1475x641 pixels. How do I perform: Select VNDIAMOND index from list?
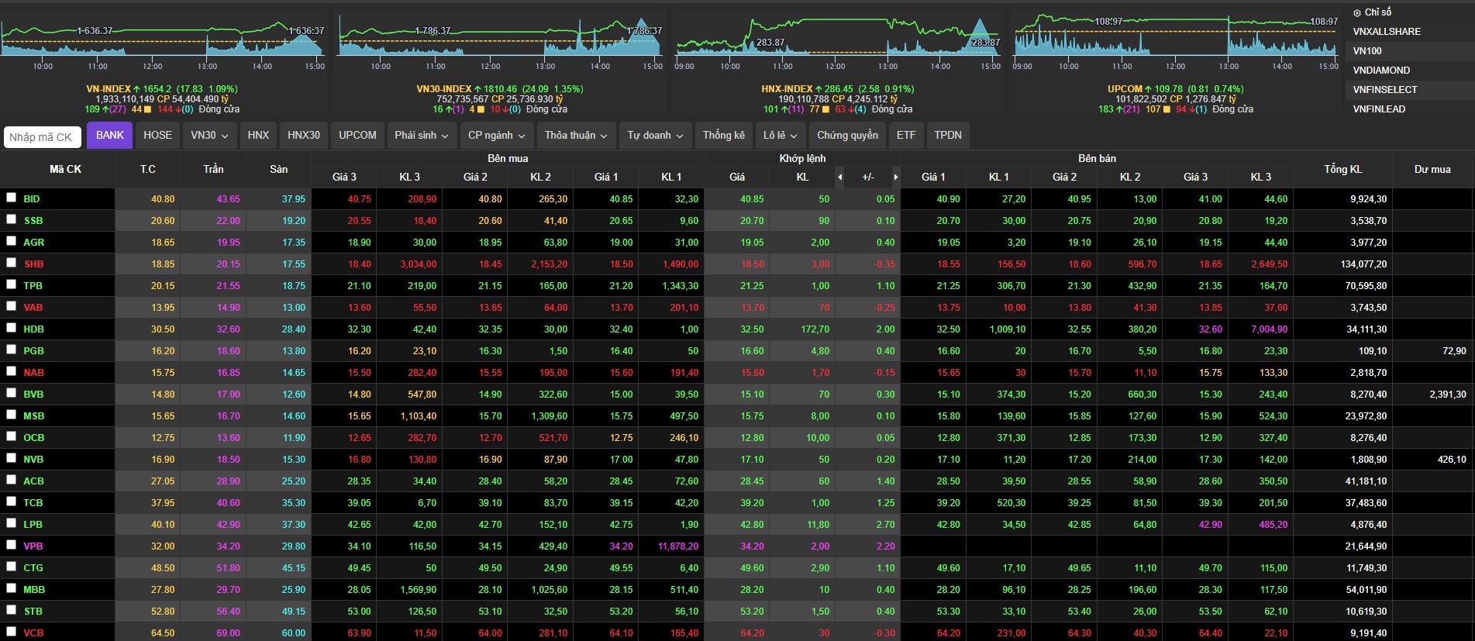pos(1381,71)
